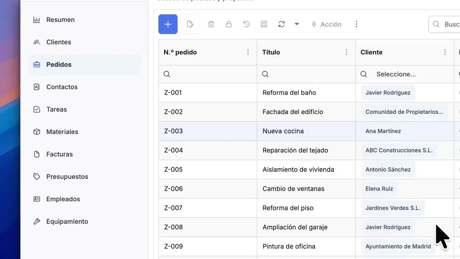Open the history icon in the toolbar
This screenshot has height=259, width=460.
coord(246,24)
